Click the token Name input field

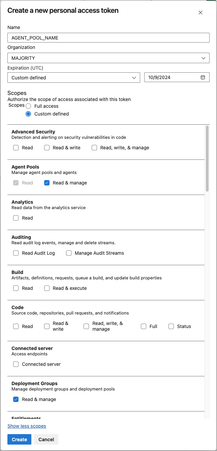point(108,38)
